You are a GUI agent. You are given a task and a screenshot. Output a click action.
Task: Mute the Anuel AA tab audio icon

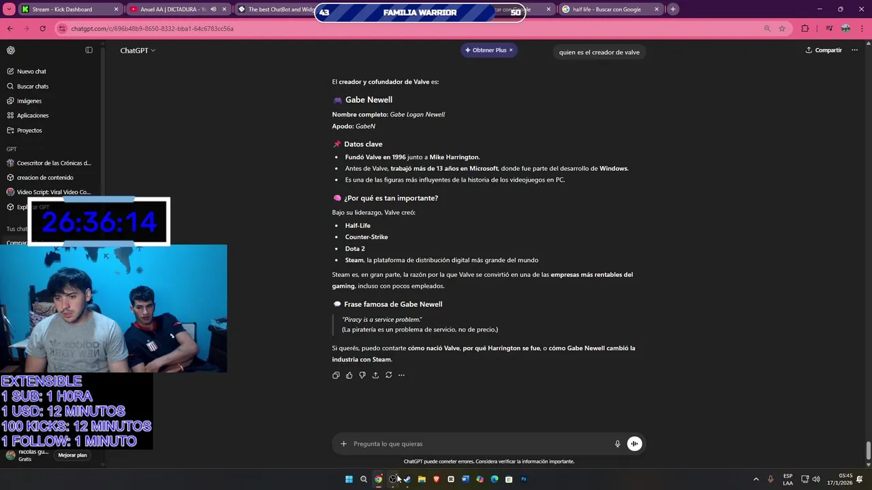(213, 10)
